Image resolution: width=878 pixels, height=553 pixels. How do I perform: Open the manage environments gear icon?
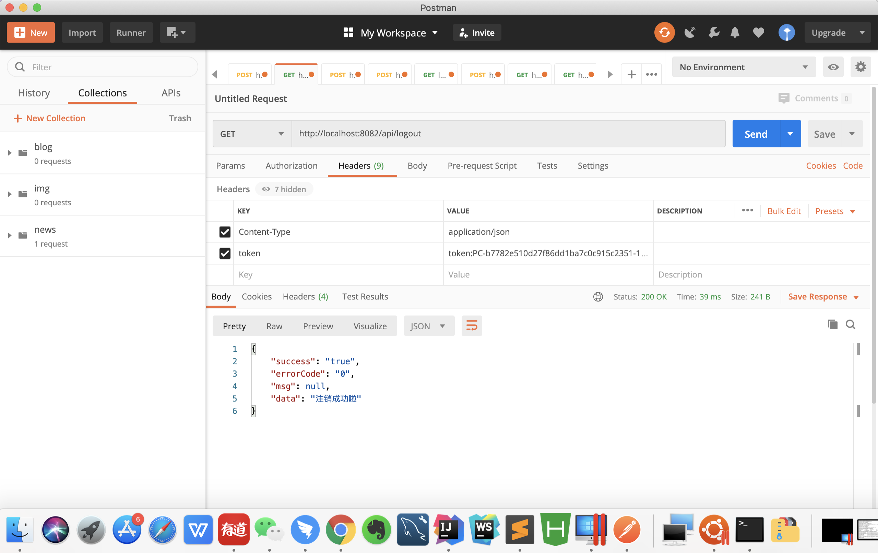[x=860, y=67]
